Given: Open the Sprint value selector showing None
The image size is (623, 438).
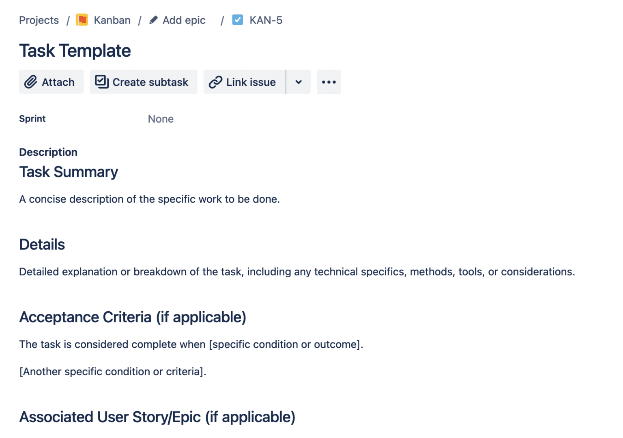Looking at the screenshot, I should pos(161,119).
